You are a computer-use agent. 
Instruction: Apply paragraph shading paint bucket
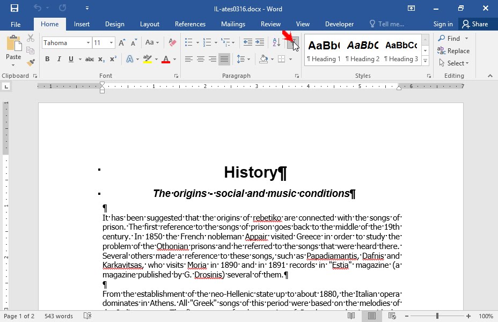pos(263,59)
